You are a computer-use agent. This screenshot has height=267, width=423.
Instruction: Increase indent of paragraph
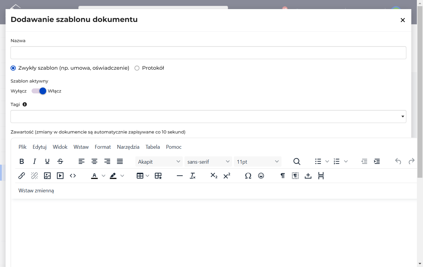(x=377, y=161)
